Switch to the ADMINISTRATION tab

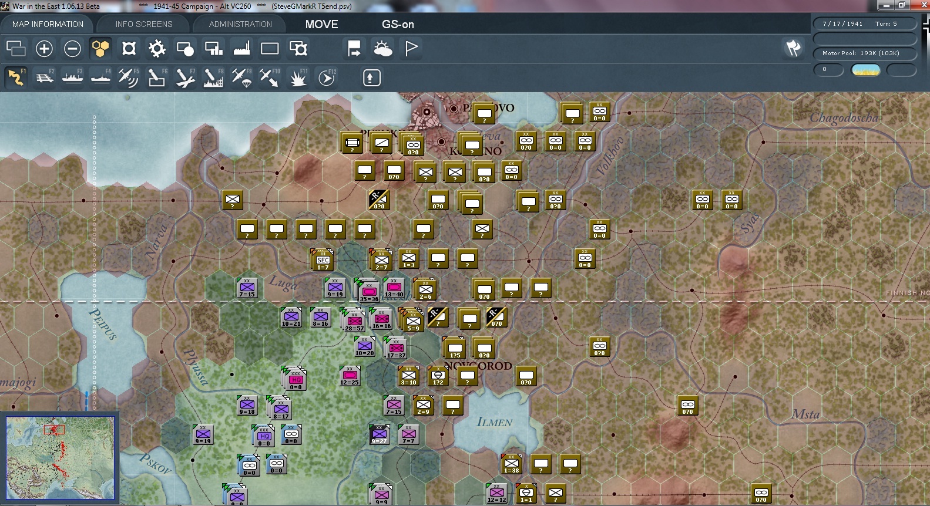[240, 24]
